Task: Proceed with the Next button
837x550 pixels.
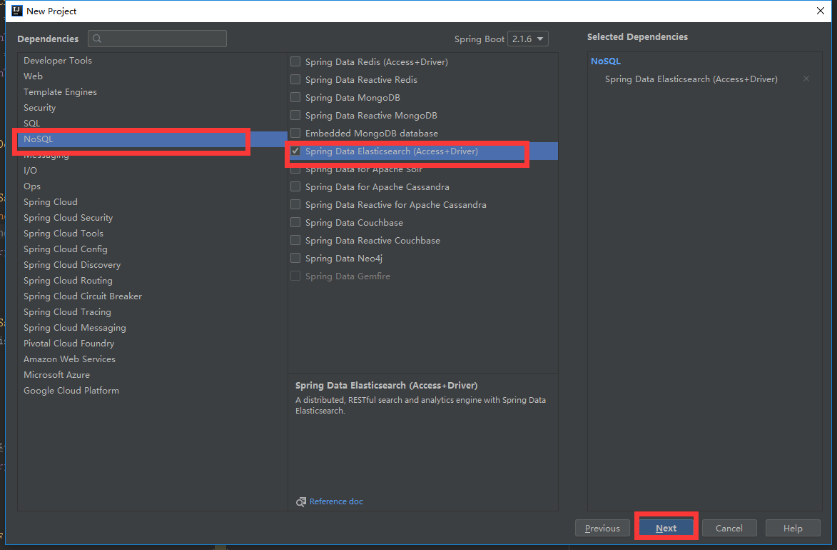Action: (x=666, y=528)
